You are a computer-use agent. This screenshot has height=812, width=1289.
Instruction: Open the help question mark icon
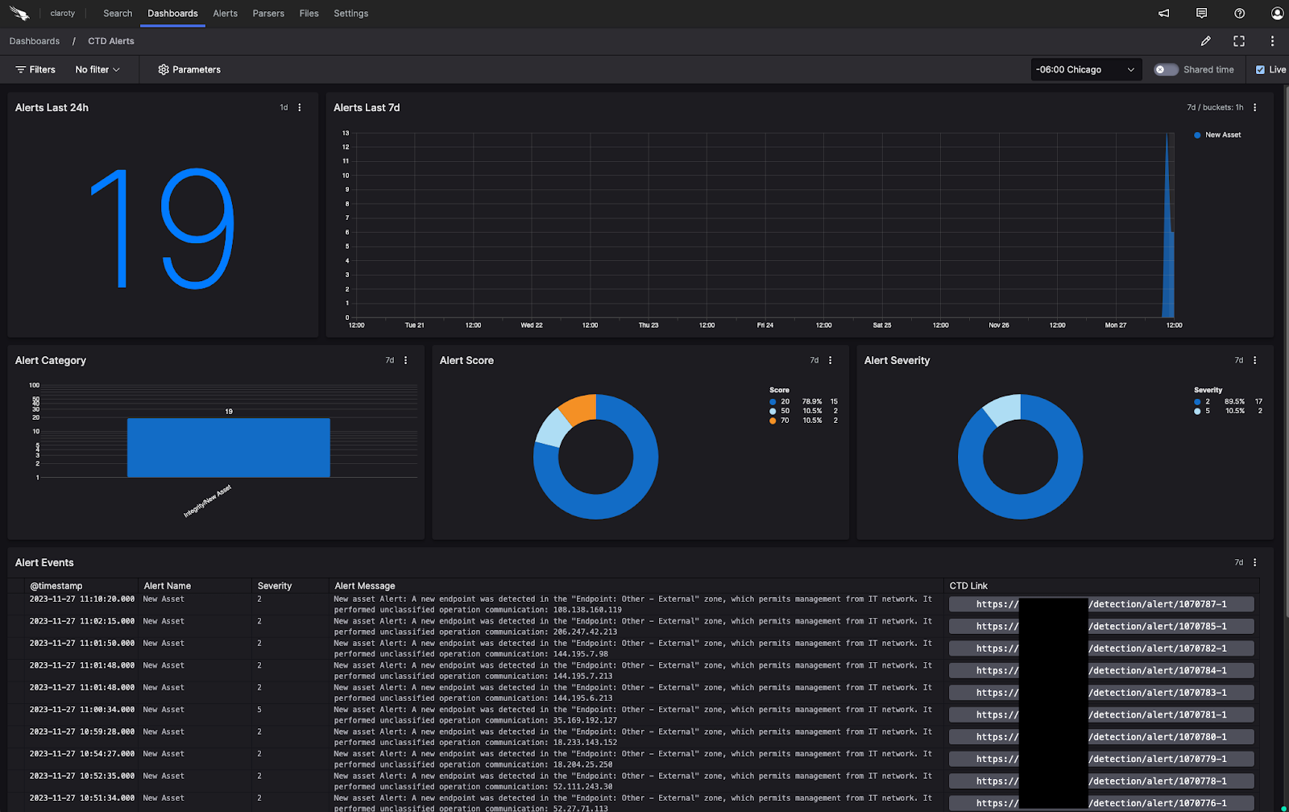1239,14
